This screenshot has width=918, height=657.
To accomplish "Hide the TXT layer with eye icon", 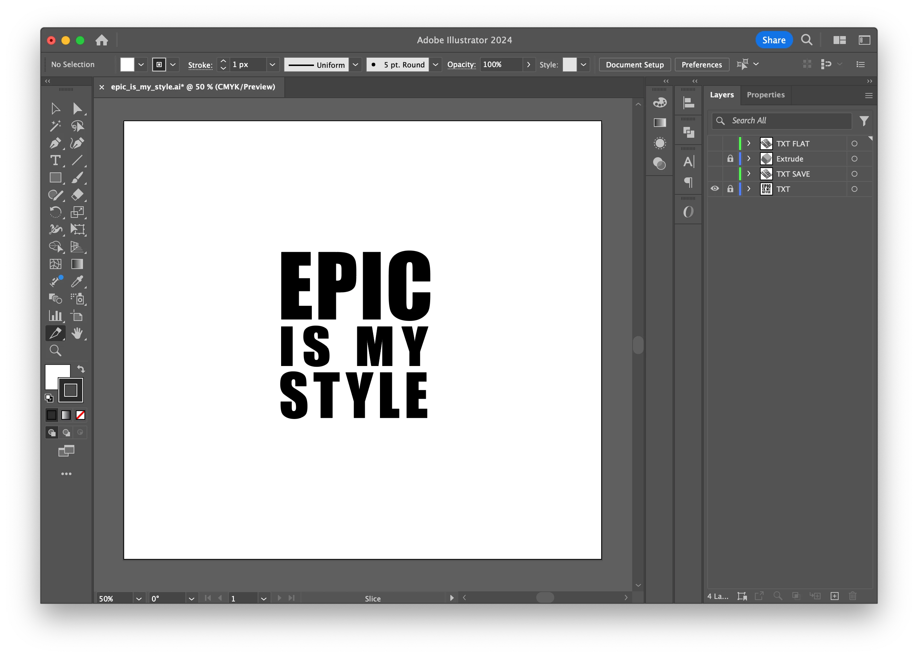I will pyautogui.click(x=715, y=189).
